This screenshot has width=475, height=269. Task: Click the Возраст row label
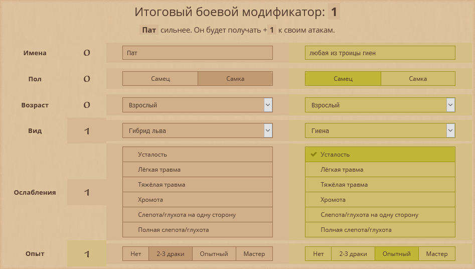click(x=35, y=105)
